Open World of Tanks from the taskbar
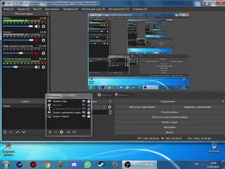 (x=60, y=164)
